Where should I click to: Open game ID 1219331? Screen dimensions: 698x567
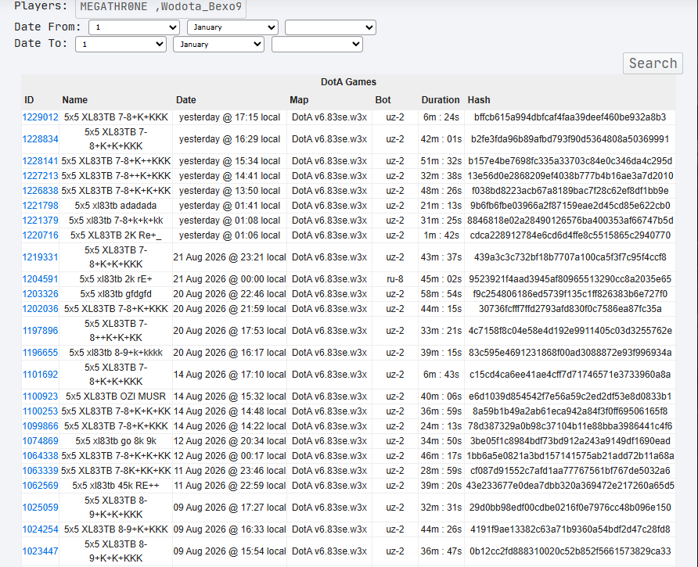[x=40, y=257]
